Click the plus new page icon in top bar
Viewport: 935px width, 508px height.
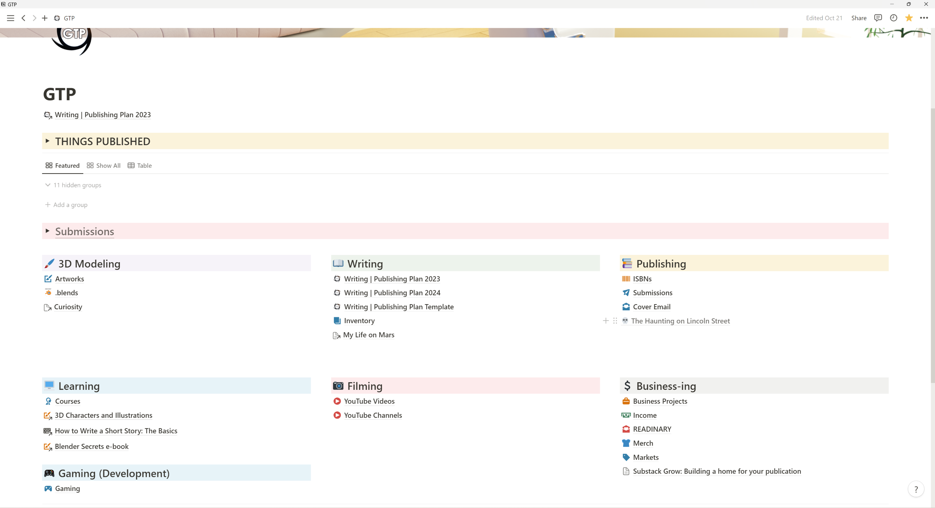point(45,18)
